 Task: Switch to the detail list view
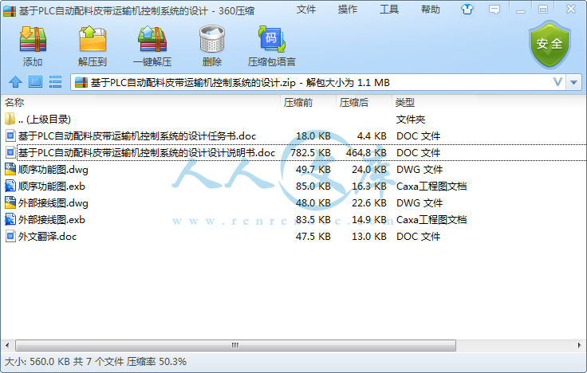55,82
